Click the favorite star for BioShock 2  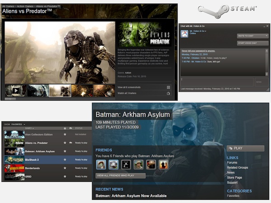point(65,159)
